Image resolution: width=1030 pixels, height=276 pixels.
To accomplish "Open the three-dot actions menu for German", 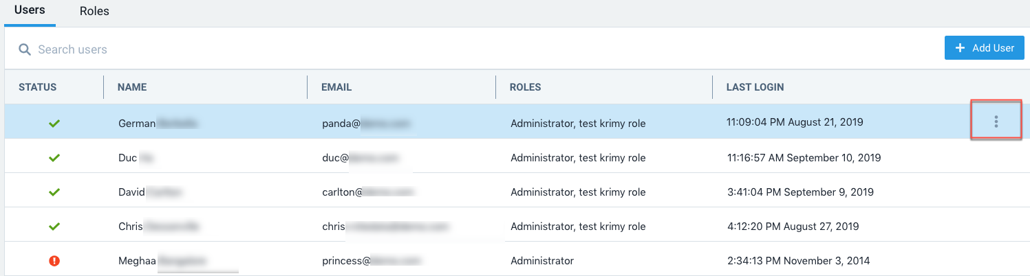I will tap(996, 122).
